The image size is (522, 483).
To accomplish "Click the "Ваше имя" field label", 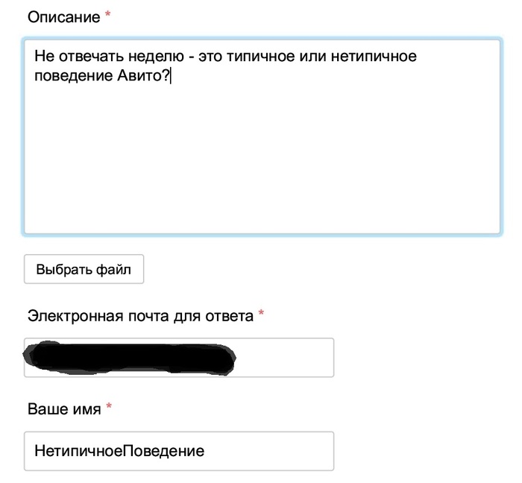I will coord(64,408).
